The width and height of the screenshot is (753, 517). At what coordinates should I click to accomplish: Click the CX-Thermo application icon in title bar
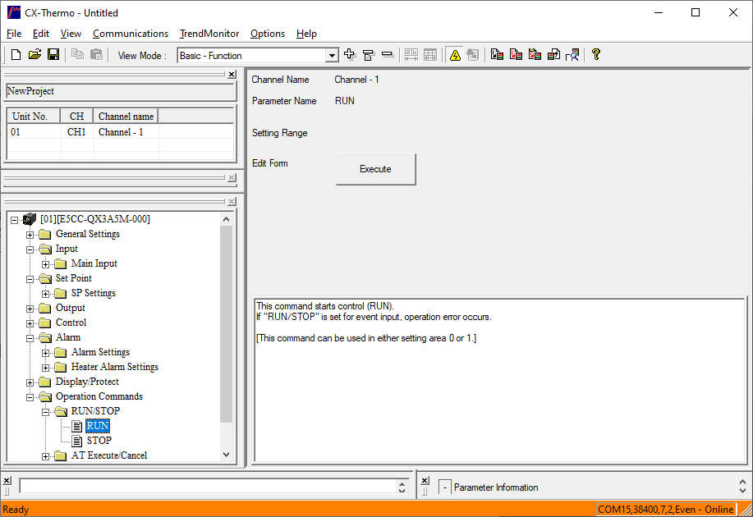(x=14, y=12)
